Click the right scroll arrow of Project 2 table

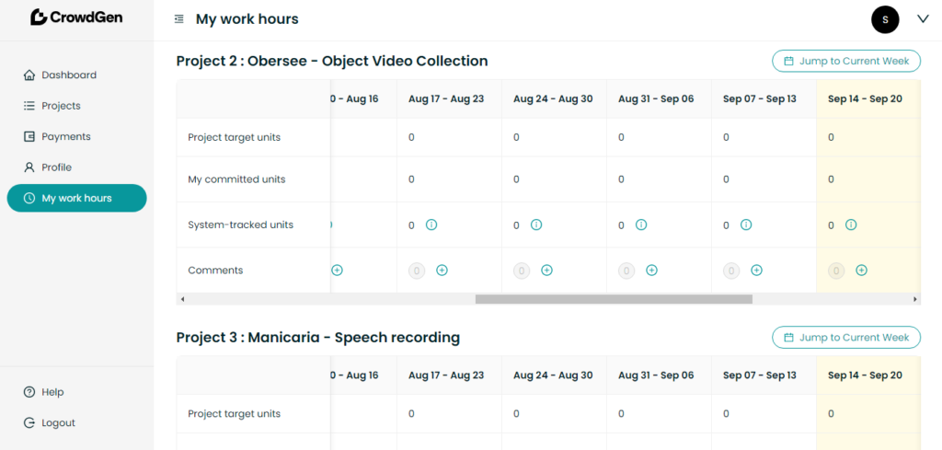914,299
